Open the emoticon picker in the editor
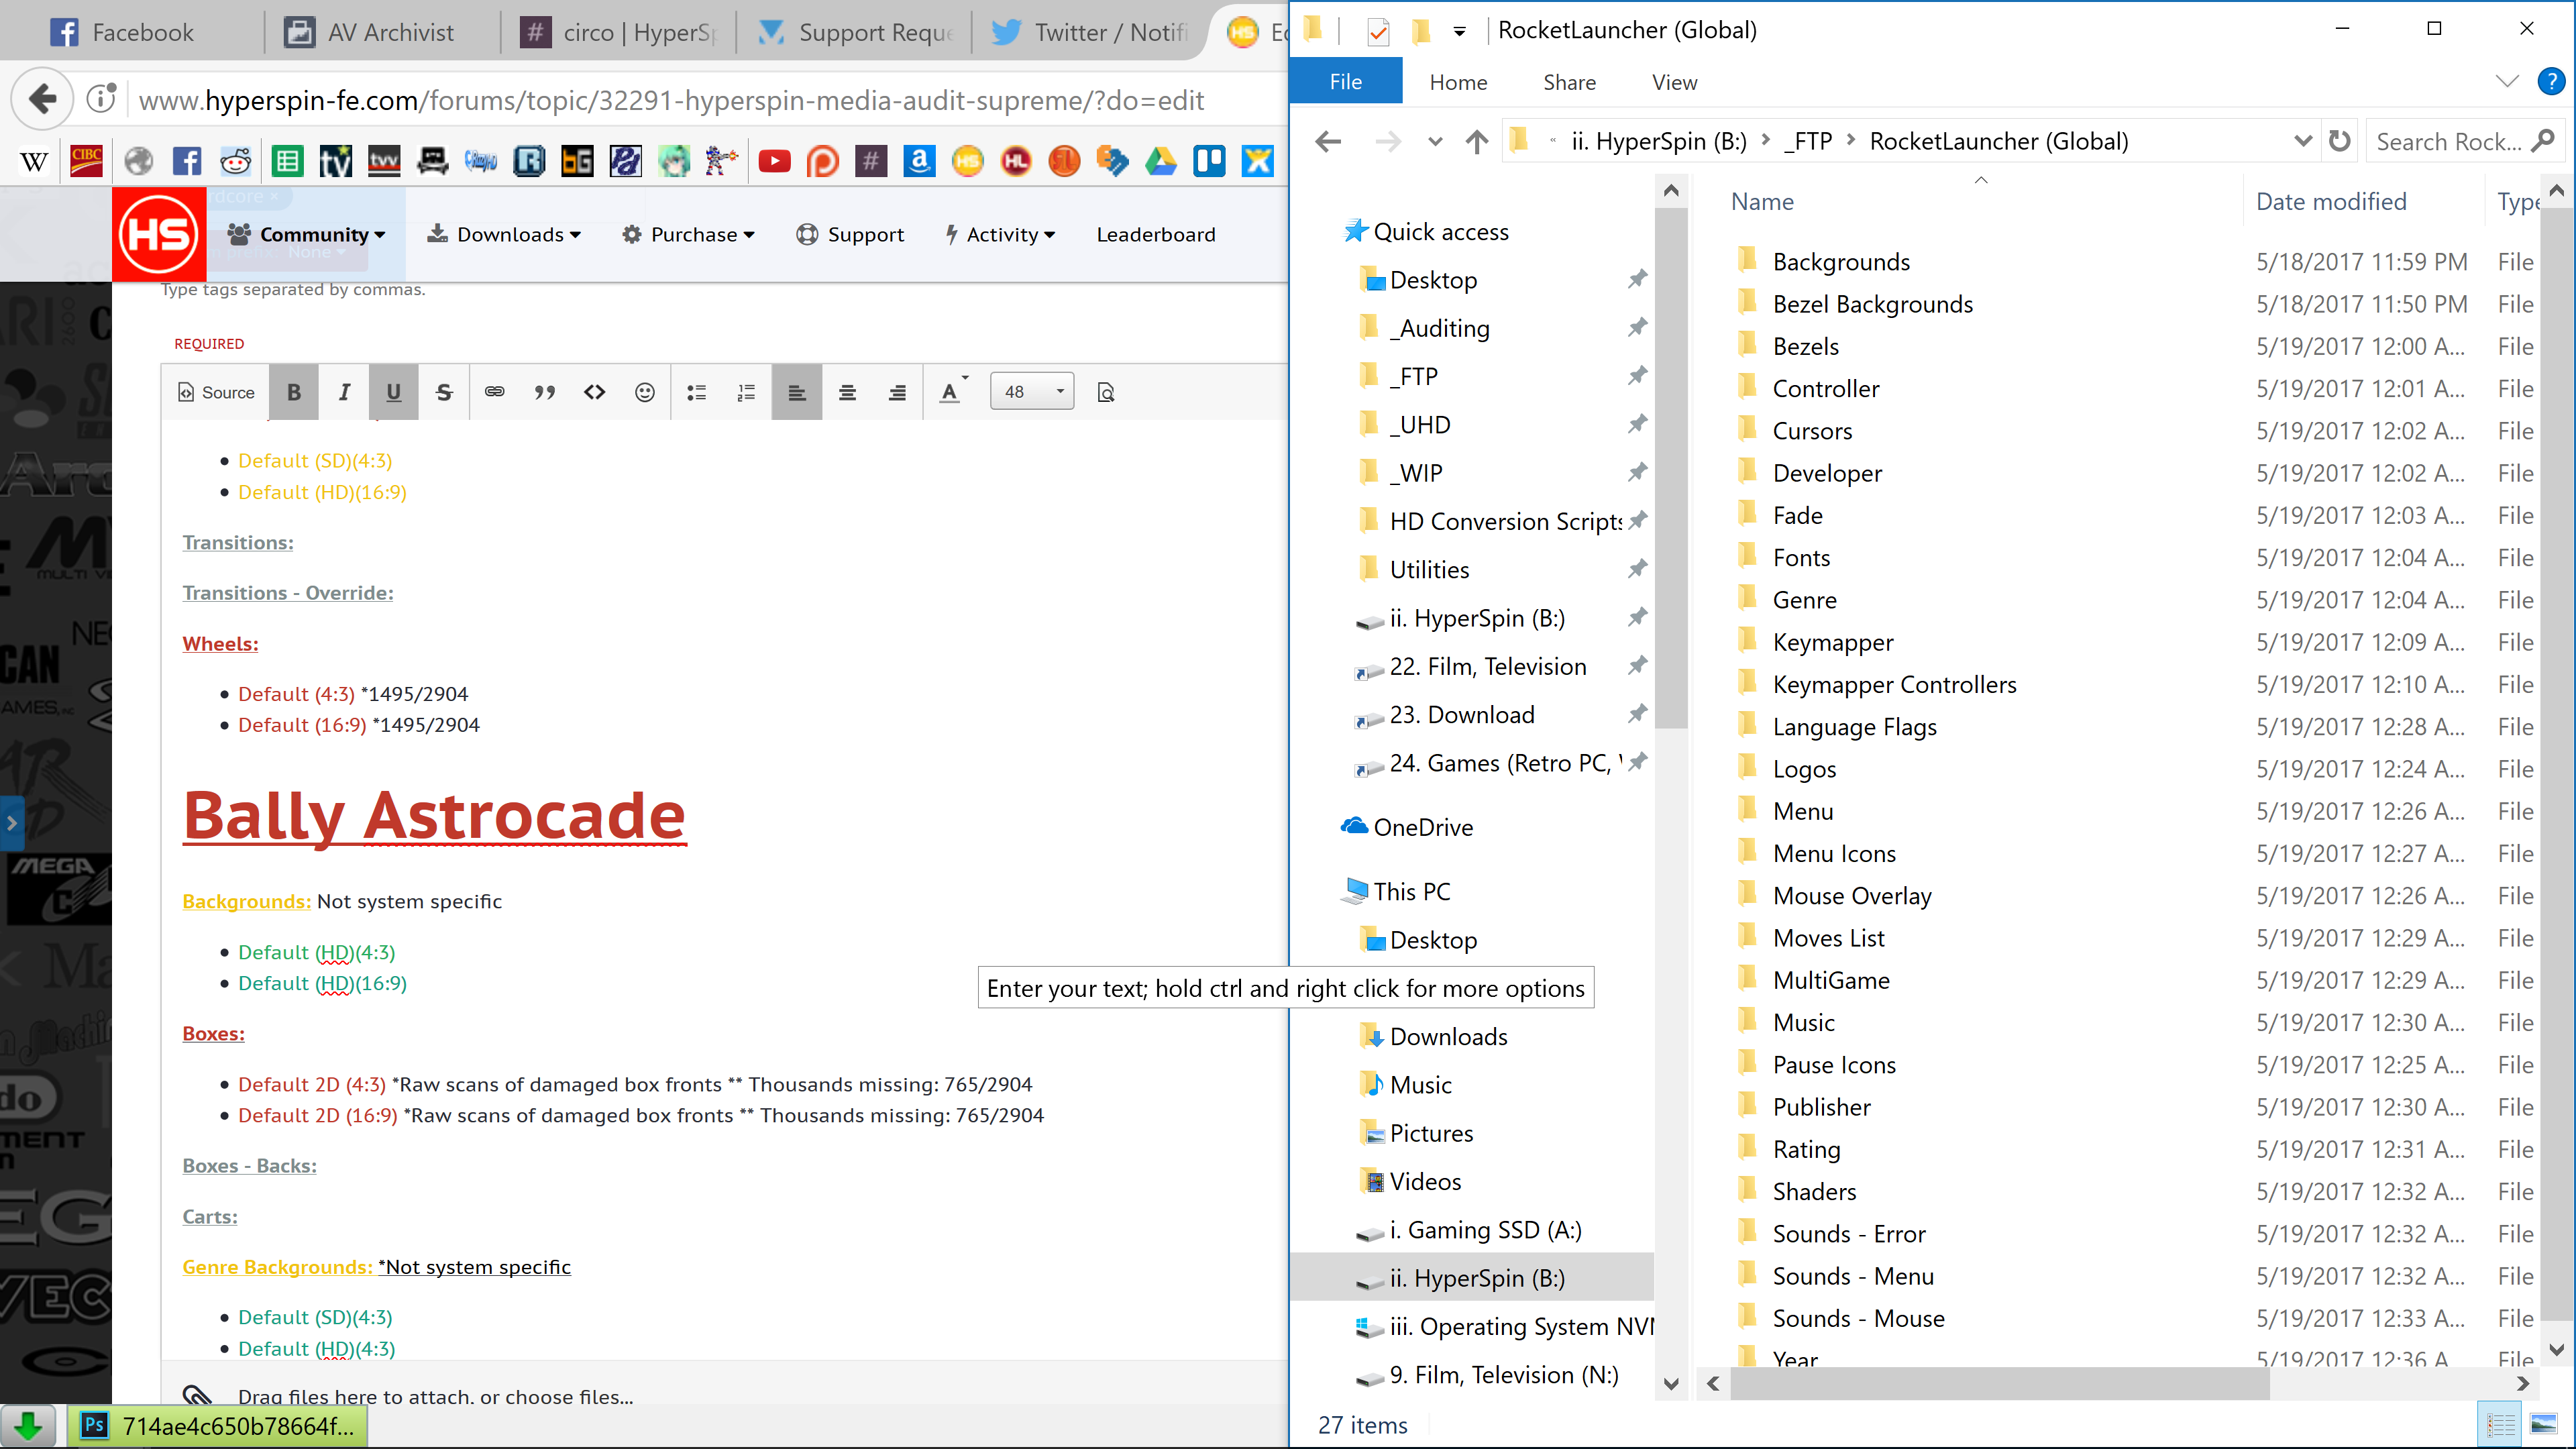Viewport: 2576px width, 1449px height. tap(645, 392)
